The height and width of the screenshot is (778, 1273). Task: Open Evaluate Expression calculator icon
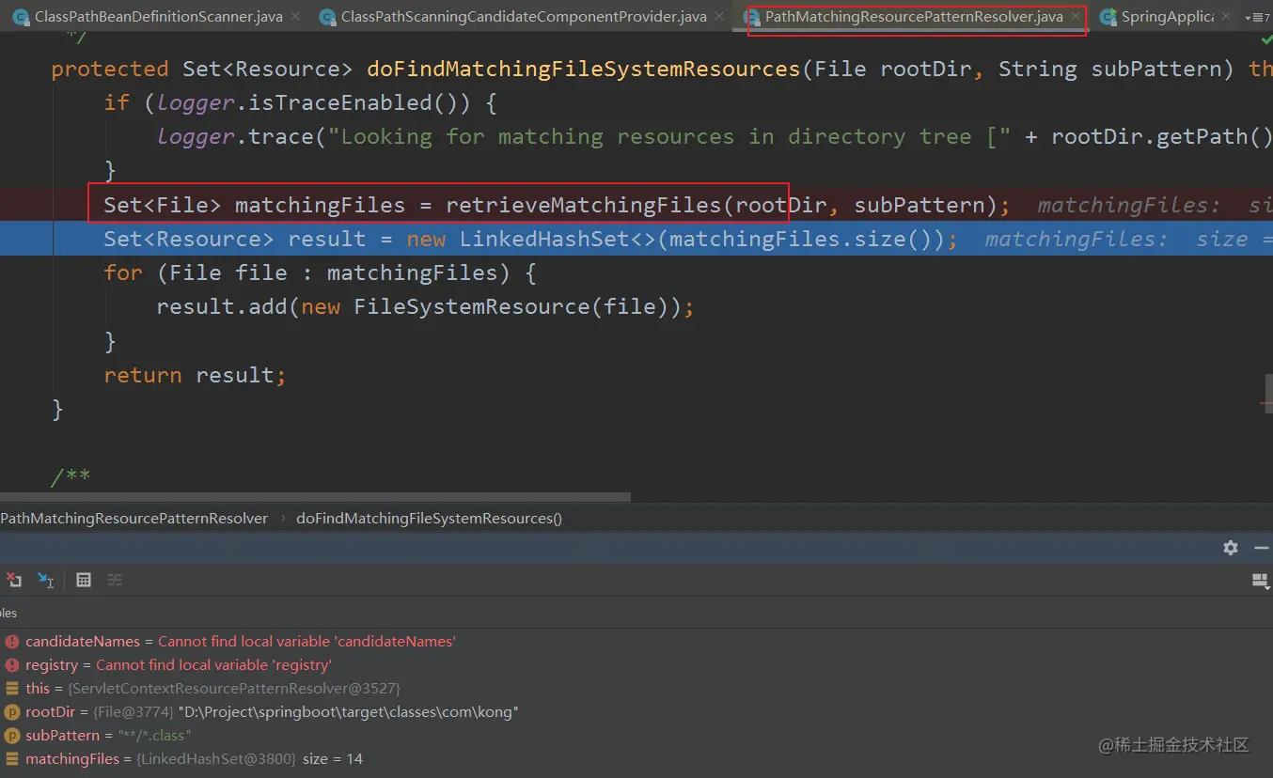tap(84, 580)
